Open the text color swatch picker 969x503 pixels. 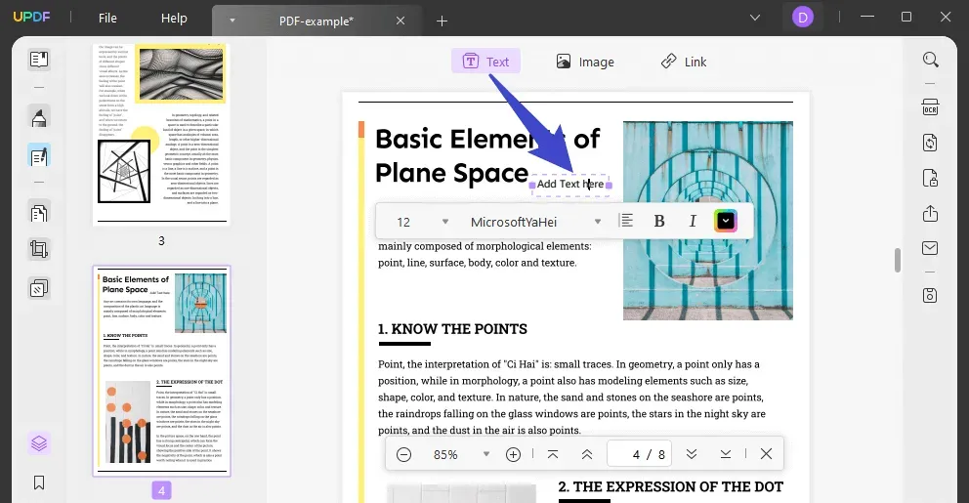click(726, 221)
